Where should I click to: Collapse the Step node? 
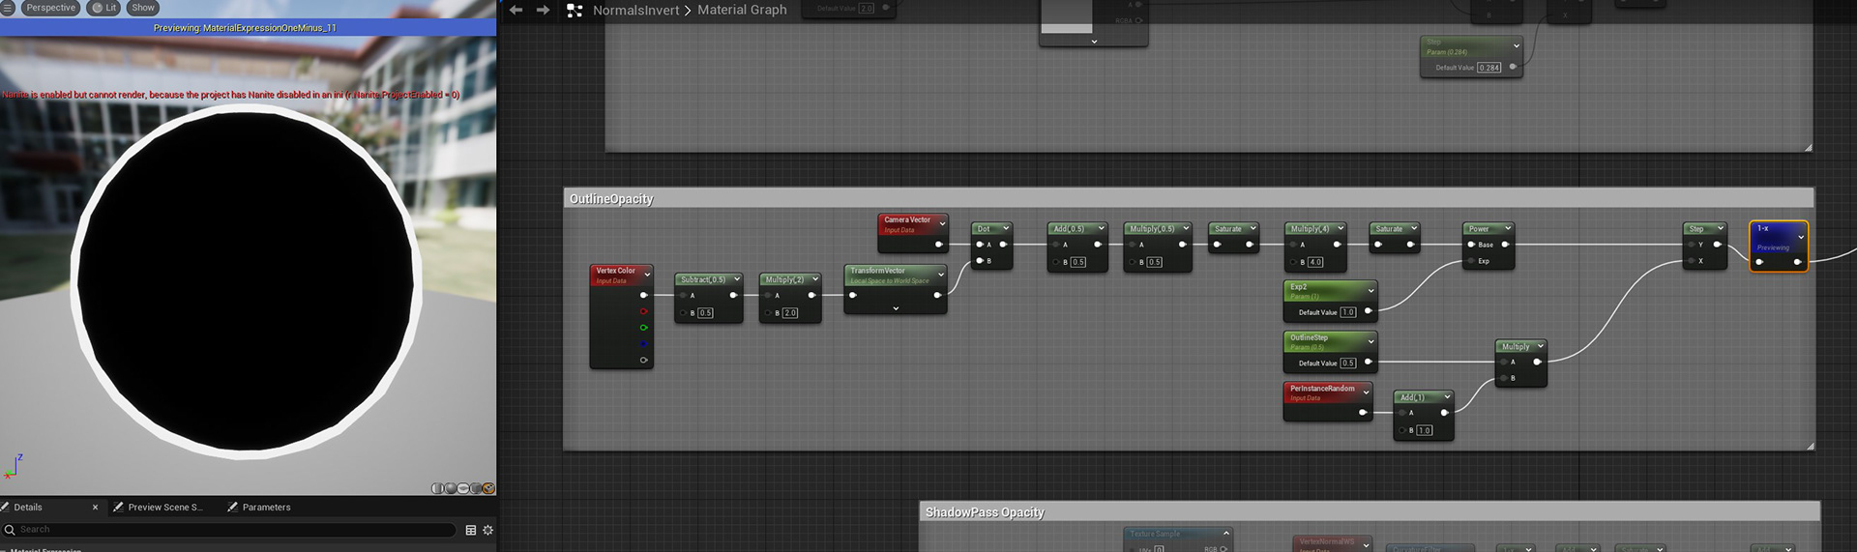pos(1720,229)
